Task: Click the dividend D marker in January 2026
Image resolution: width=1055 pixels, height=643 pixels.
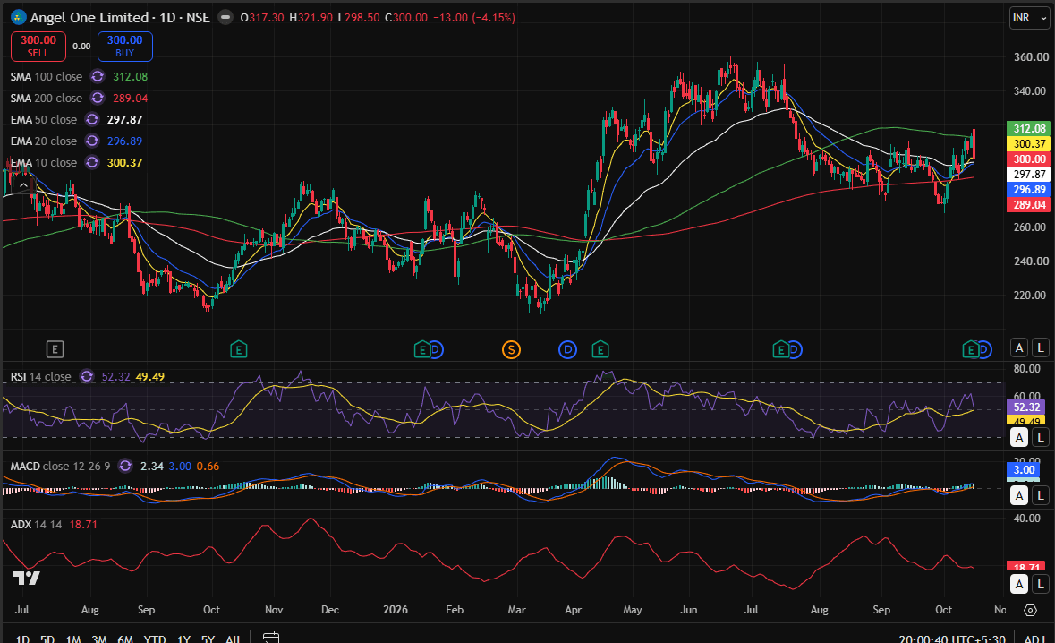Action: point(436,349)
